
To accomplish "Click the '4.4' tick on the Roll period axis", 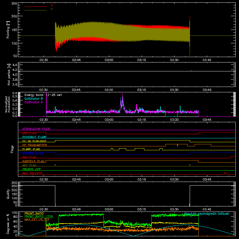I will point(15,65).
